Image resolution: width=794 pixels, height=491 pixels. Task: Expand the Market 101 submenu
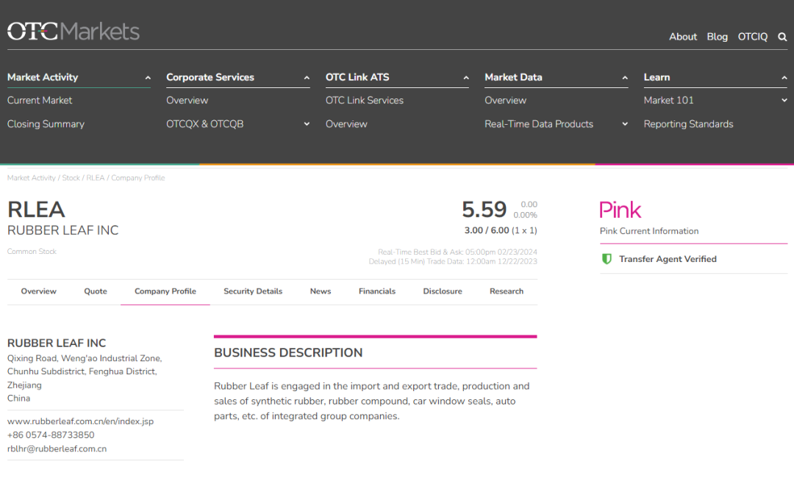point(784,100)
